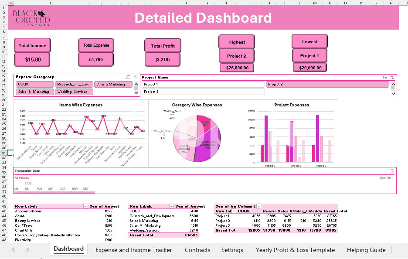Viewport: 408px width, 259px height.
Task: Click the Total Income button
Action: coord(33,46)
